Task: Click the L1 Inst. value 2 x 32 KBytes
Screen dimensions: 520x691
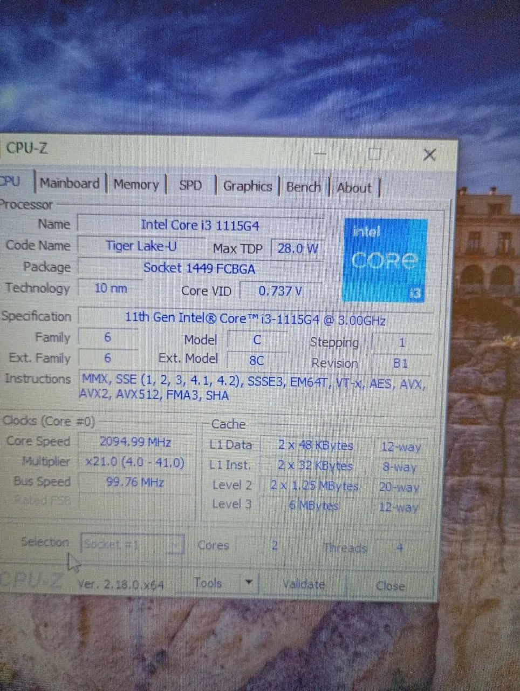Action: [x=316, y=465]
